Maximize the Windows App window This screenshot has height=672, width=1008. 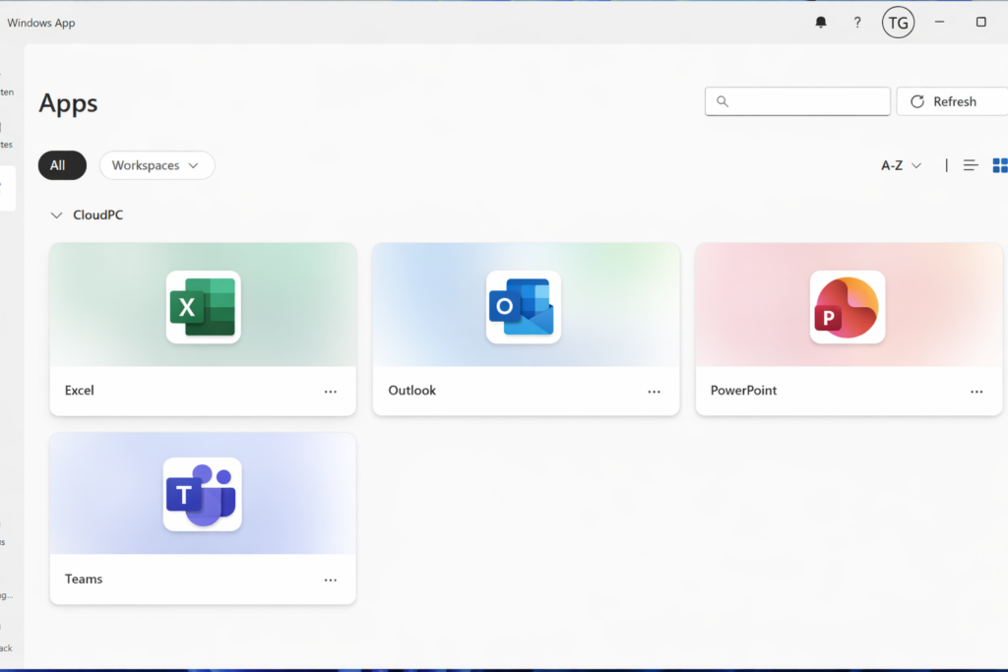point(980,23)
